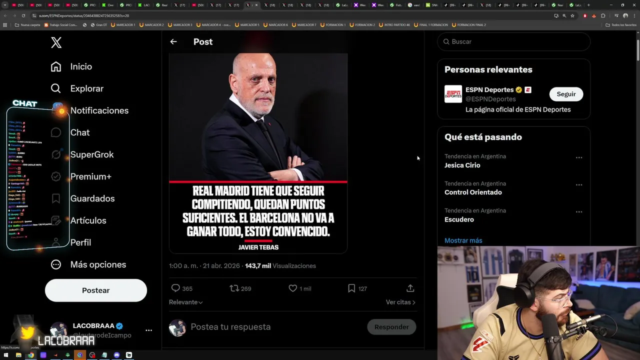
Task: Open a new browser tab with plus
Action: pyautogui.click(x=588, y=5)
